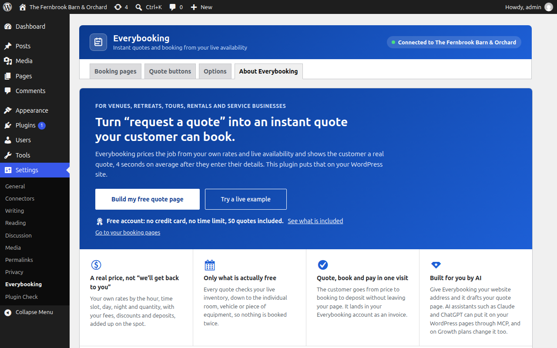This screenshot has width=557, height=348.
Task: Open the Quote buttons tab
Action: (x=170, y=71)
